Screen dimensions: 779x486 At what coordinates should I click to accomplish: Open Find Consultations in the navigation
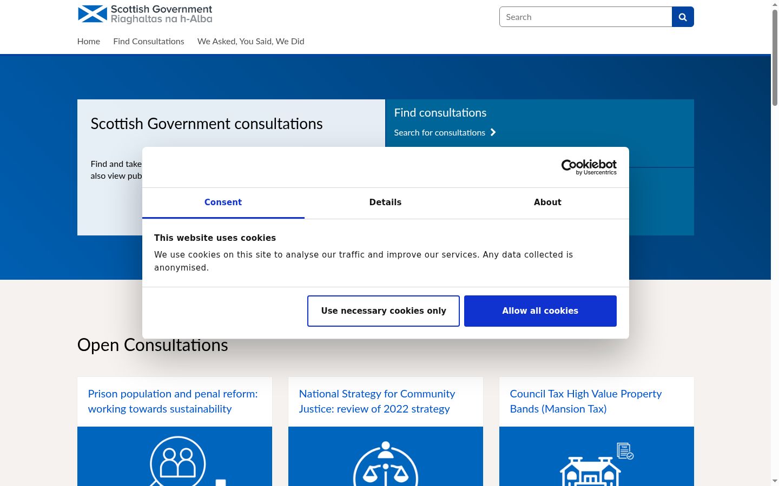(x=149, y=41)
